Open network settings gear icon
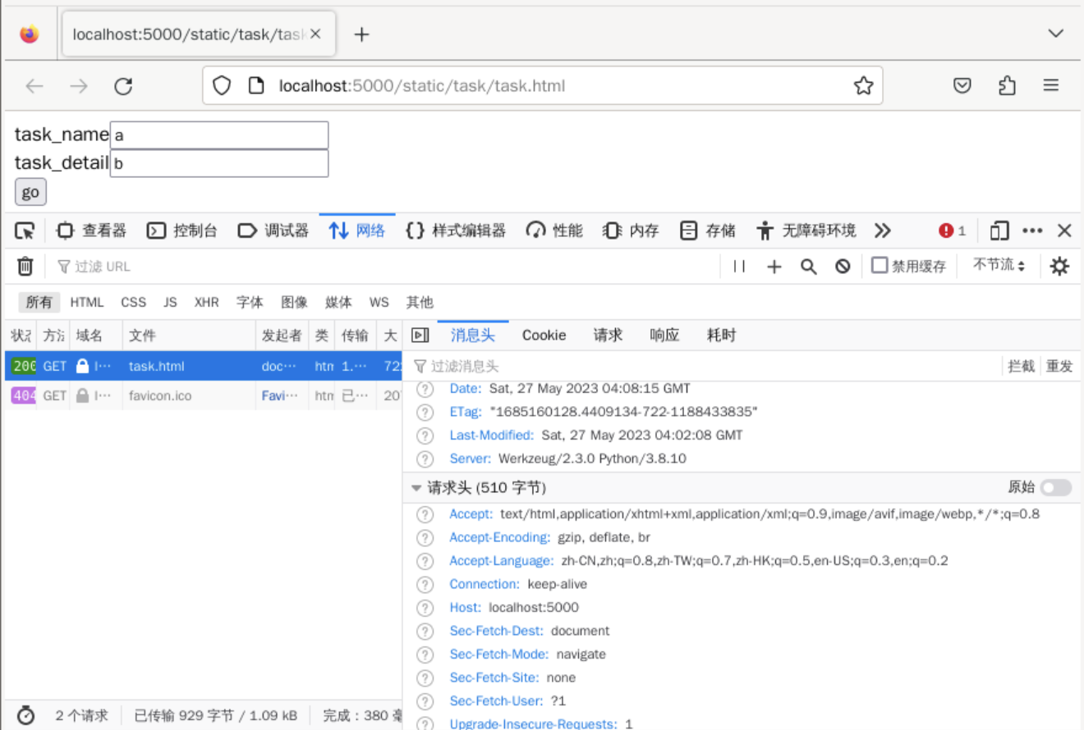 click(1060, 266)
